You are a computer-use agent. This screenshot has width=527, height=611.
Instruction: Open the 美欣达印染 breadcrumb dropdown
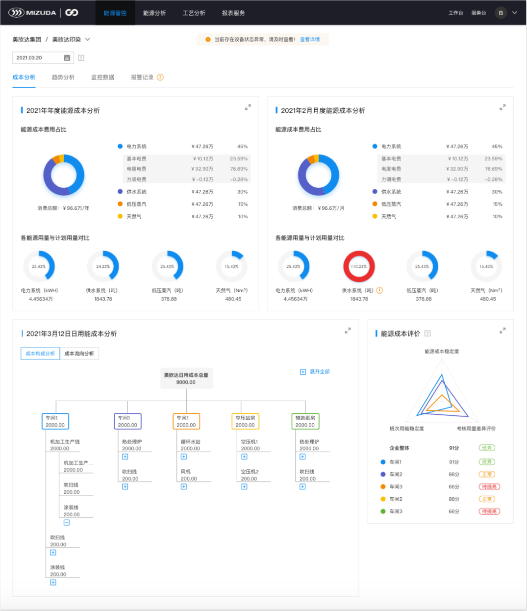[x=88, y=39]
